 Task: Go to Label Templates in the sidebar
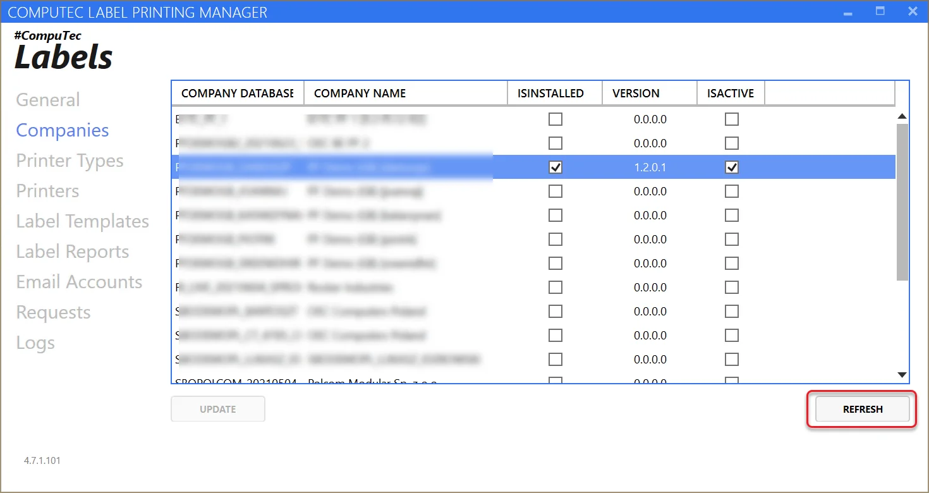(82, 221)
